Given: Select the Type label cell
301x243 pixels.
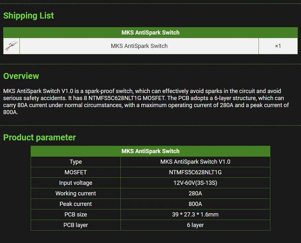Looking at the screenshot, I should pyautogui.click(x=76, y=162).
